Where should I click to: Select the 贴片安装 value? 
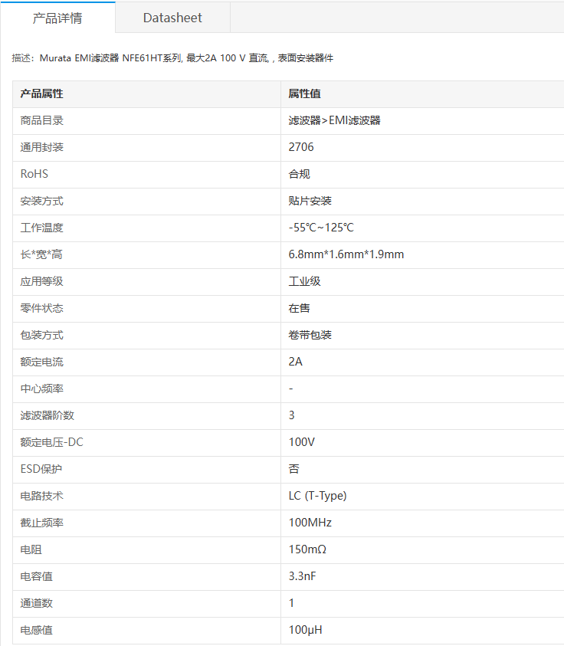pos(310,201)
